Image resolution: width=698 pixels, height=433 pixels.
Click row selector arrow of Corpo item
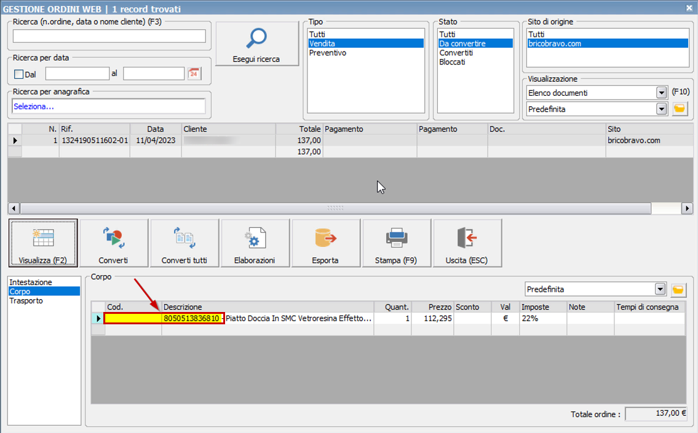(x=98, y=318)
